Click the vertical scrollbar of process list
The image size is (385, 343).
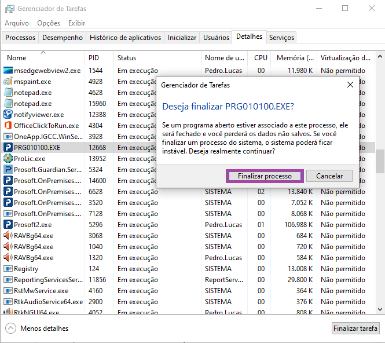tap(380, 162)
